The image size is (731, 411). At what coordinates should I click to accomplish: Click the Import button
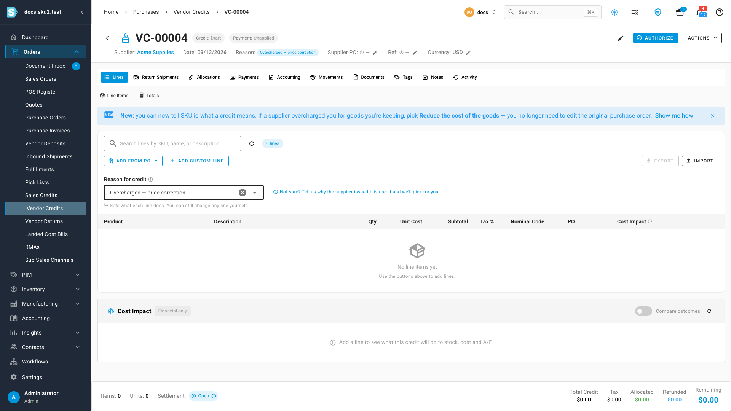pyautogui.click(x=700, y=161)
